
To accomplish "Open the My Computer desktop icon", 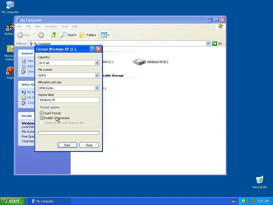I will (10, 7).
